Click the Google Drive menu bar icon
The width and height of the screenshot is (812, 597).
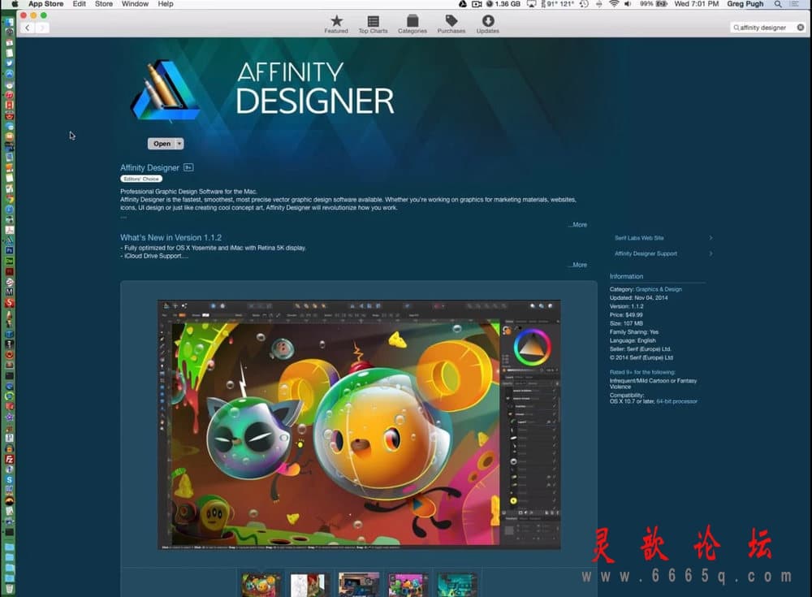463,3
